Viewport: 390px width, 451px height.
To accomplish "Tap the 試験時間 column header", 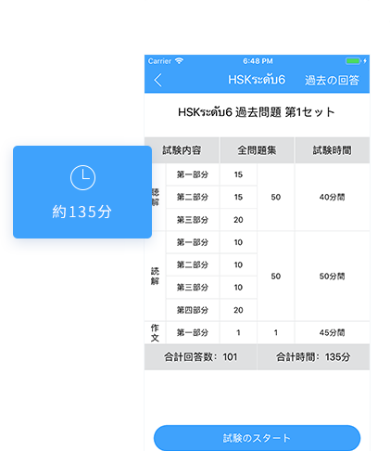I will click(x=333, y=150).
